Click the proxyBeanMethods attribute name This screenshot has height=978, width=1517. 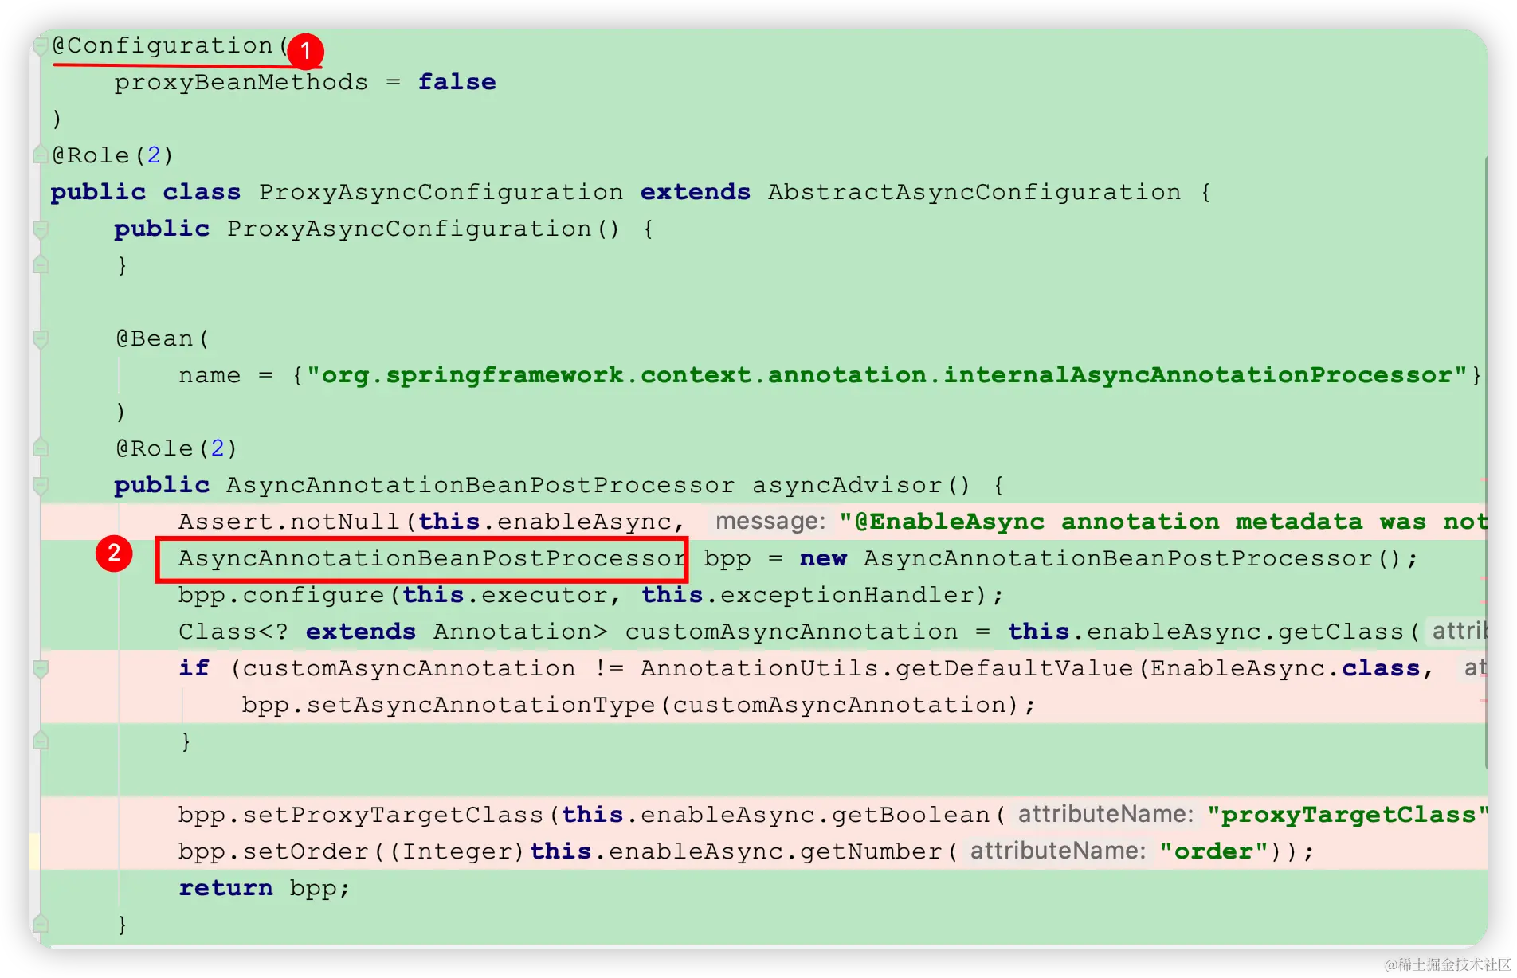(241, 82)
